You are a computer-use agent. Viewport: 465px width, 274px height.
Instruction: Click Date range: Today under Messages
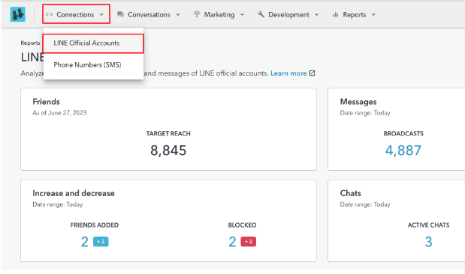point(365,113)
